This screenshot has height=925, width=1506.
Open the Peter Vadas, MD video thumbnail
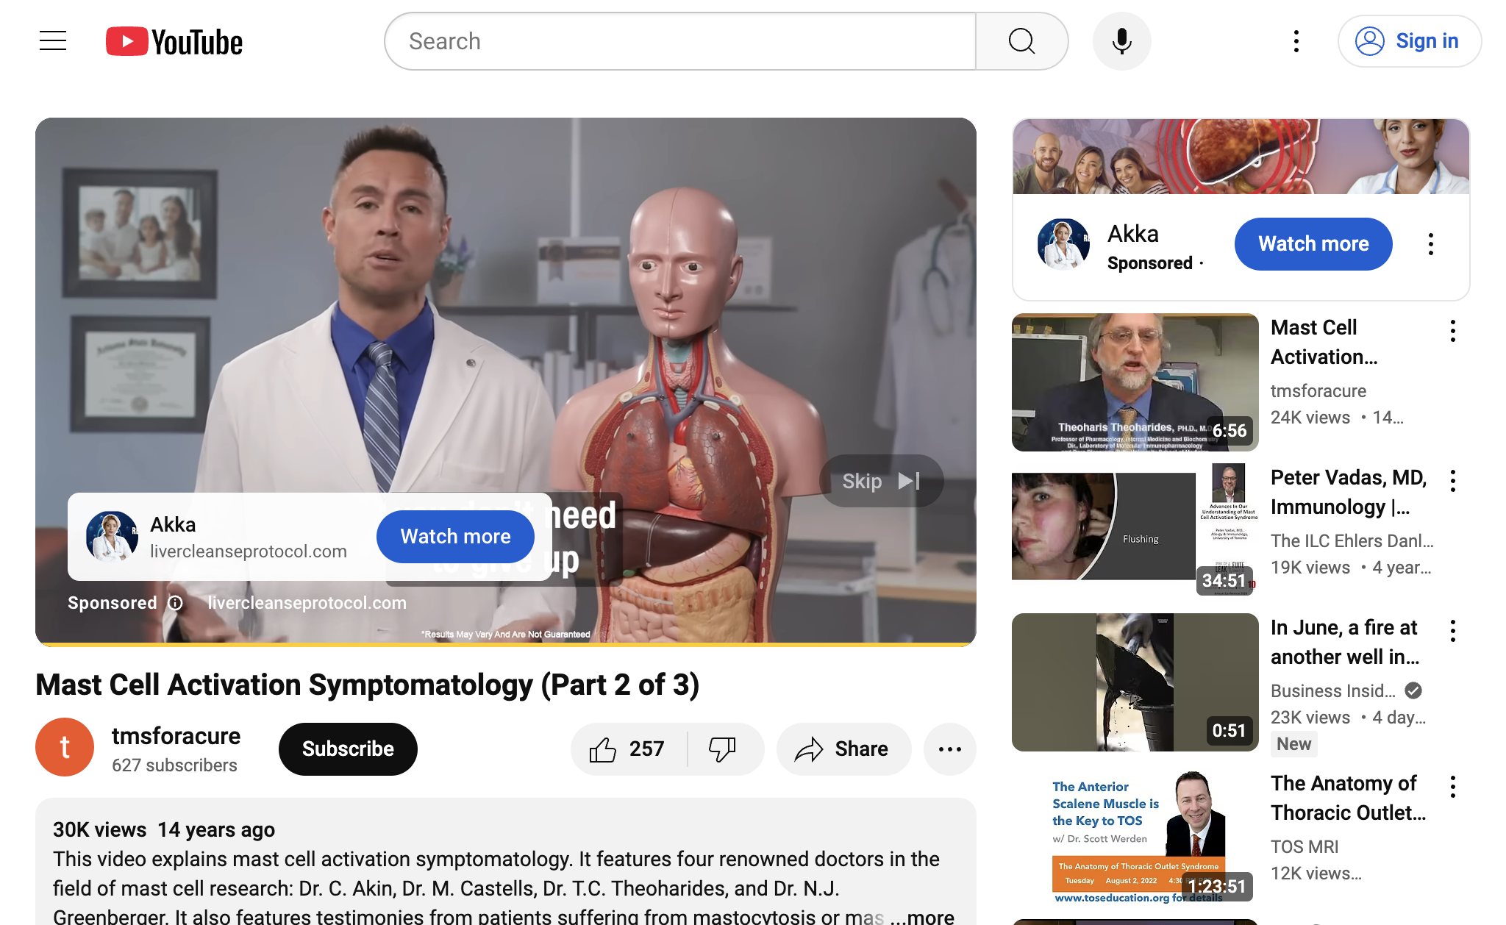(x=1135, y=526)
